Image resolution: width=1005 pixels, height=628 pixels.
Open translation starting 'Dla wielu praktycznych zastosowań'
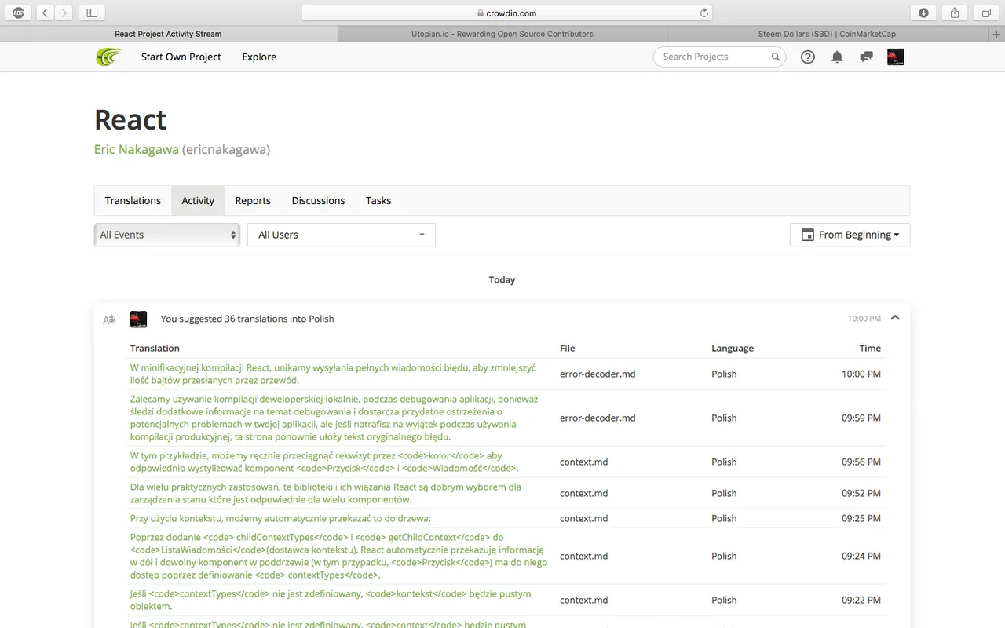click(x=326, y=493)
